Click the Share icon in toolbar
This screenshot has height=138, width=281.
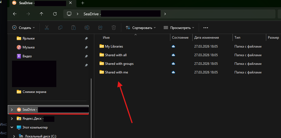click(100, 28)
